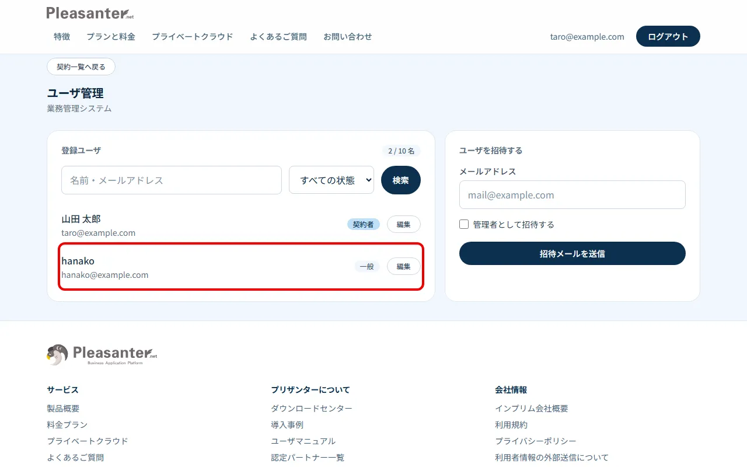Open the 特徴 menu item
The height and width of the screenshot is (467, 747).
(62, 36)
